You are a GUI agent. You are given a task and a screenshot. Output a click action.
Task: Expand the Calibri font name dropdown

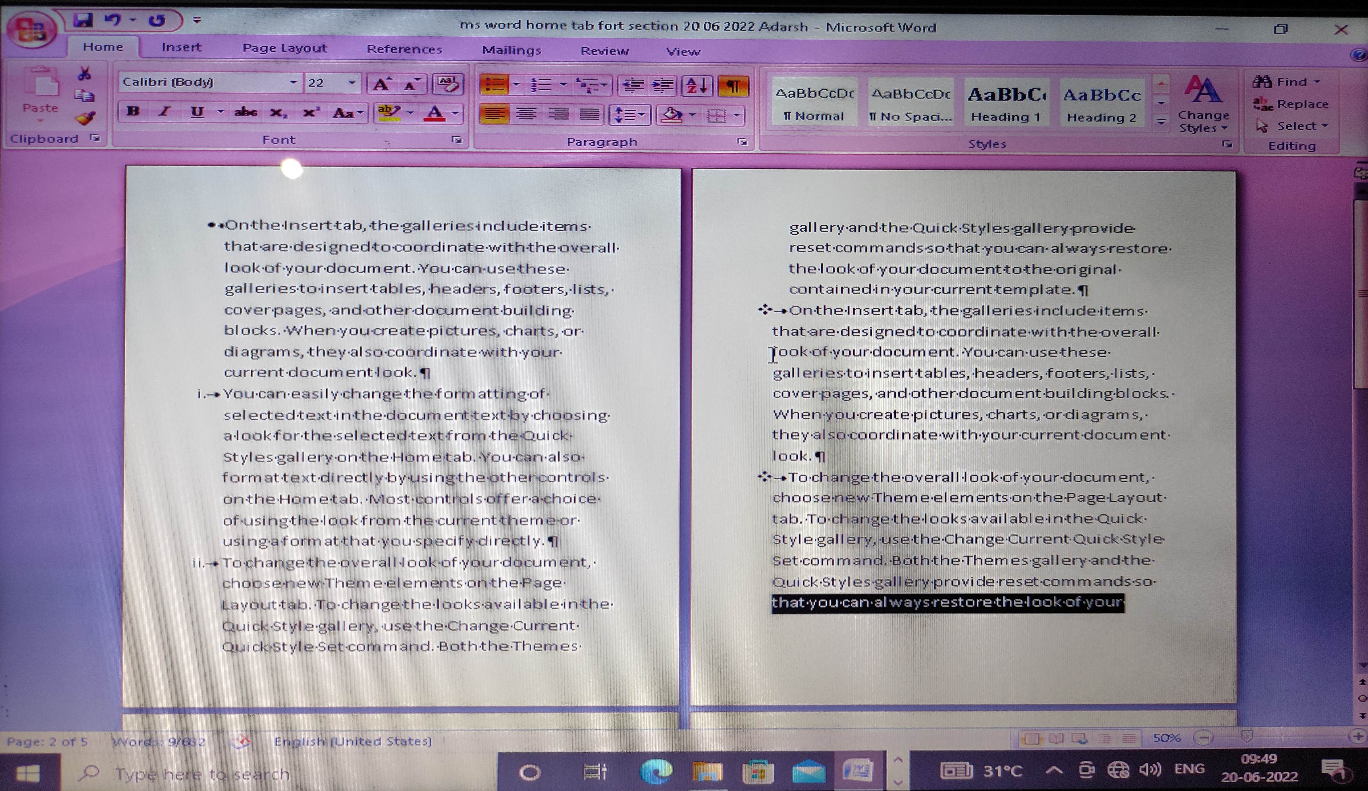(293, 82)
